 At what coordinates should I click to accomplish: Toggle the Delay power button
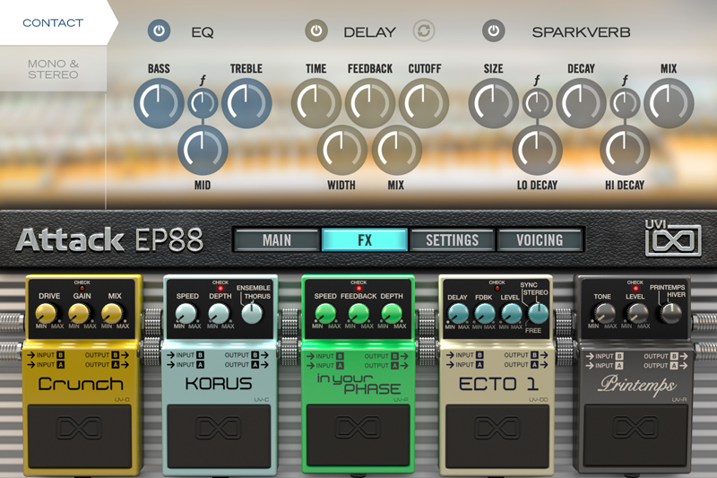click(x=316, y=31)
